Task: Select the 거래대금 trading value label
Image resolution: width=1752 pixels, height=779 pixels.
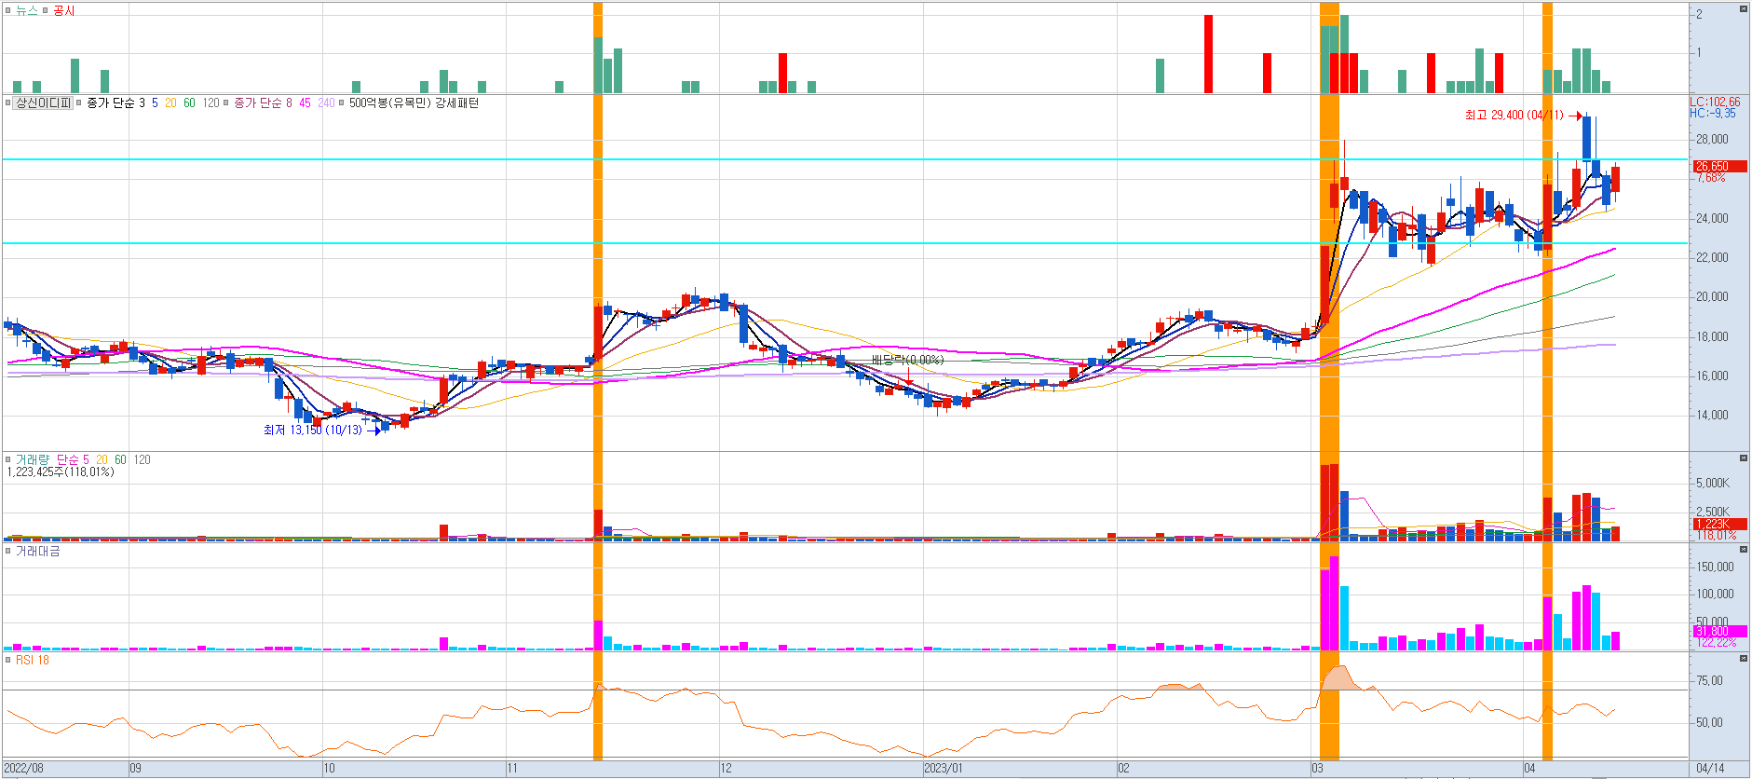Action: 37,551
